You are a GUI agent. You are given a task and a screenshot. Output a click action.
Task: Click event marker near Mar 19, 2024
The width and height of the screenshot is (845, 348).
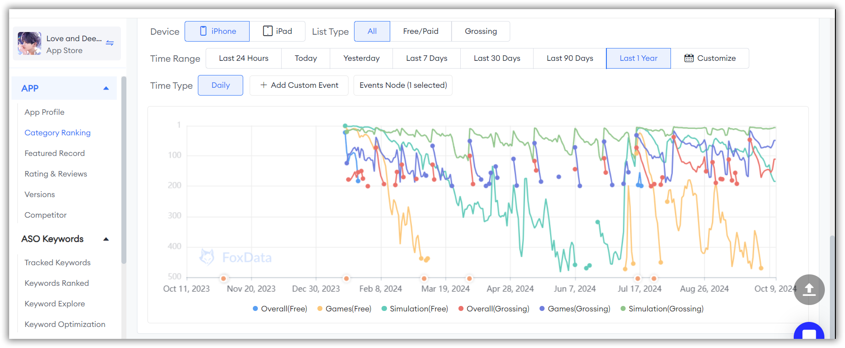tap(425, 278)
